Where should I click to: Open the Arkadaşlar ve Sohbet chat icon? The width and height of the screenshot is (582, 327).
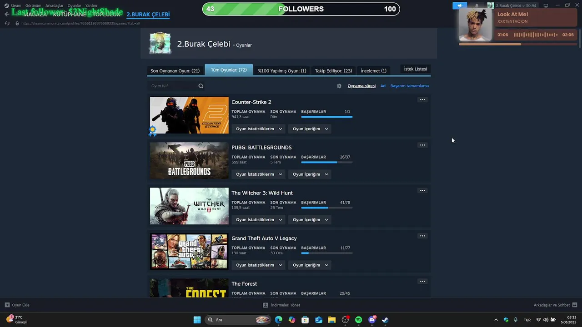click(575, 305)
